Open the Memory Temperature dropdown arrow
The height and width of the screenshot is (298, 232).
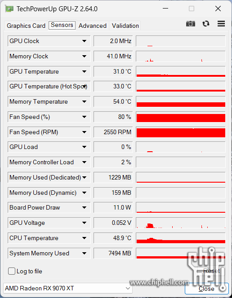pyautogui.click(x=84, y=102)
